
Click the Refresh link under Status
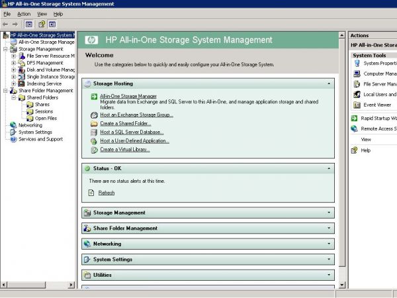106,193
